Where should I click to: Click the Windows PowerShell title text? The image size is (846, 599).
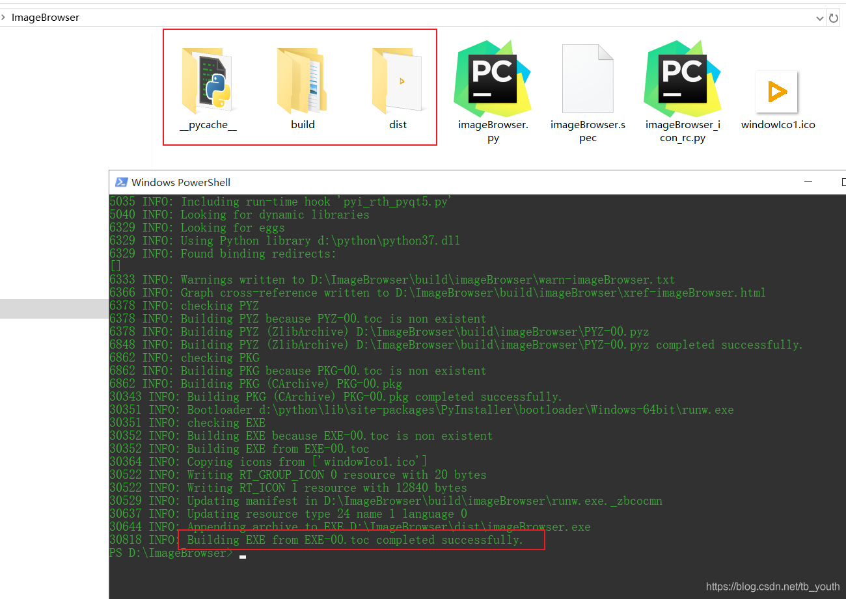point(181,182)
